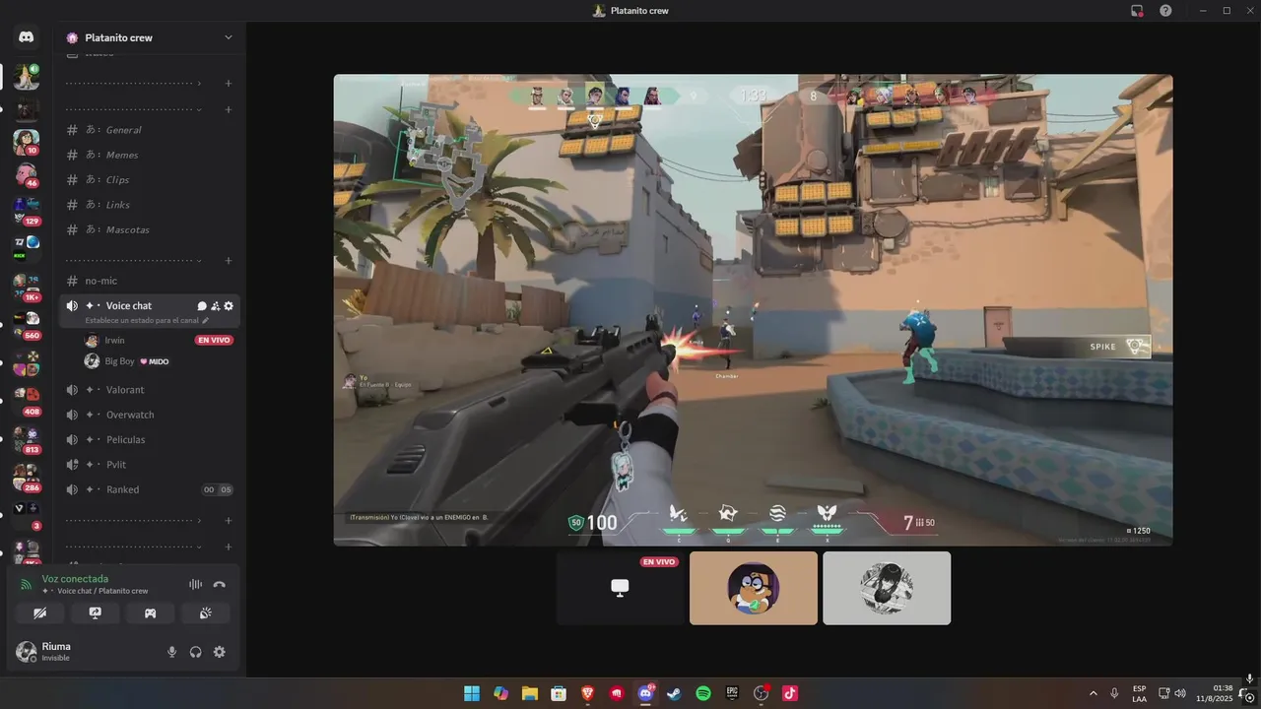The height and width of the screenshot is (709, 1261).
Task: Join the Pvlit voice channel
Action: pos(150,465)
